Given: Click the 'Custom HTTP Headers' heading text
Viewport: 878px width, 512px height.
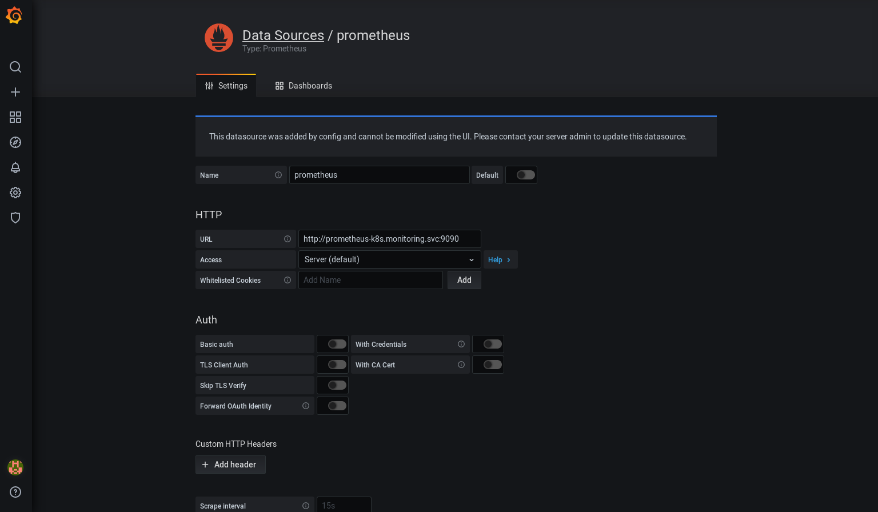Looking at the screenshot, I should pos(236,444).
